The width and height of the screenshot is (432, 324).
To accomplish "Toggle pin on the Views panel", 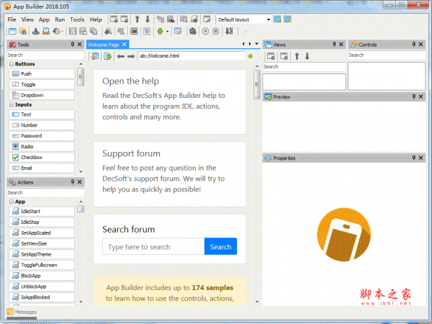I will pyautogui.click(x=334, y=44).
